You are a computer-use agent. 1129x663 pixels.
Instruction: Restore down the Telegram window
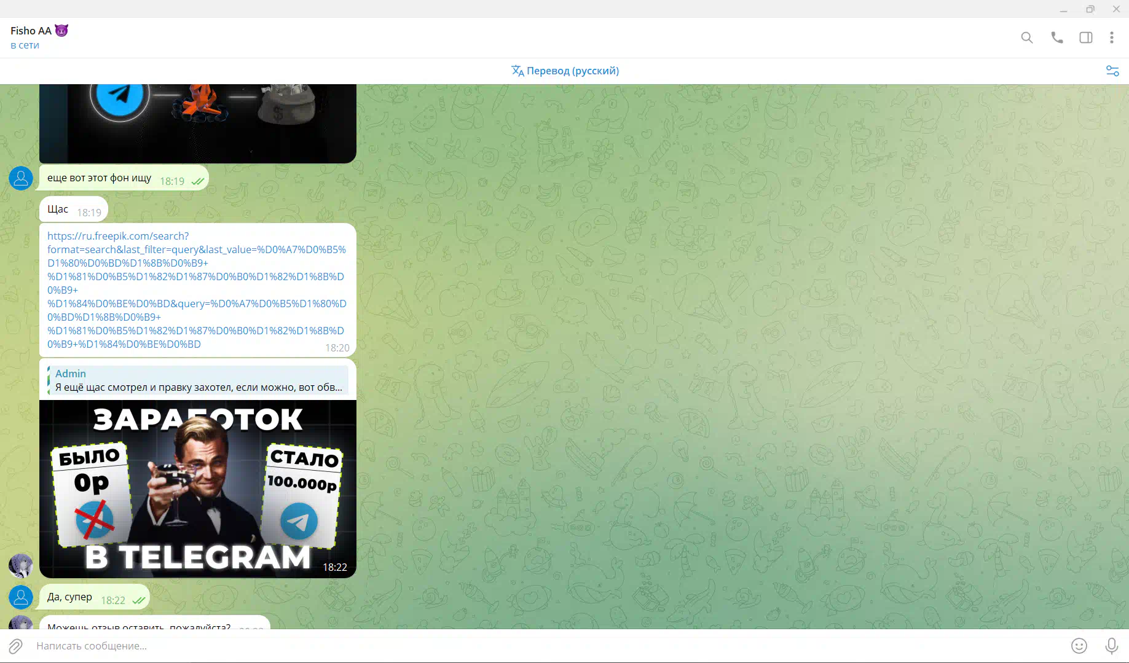[1090, 9]
